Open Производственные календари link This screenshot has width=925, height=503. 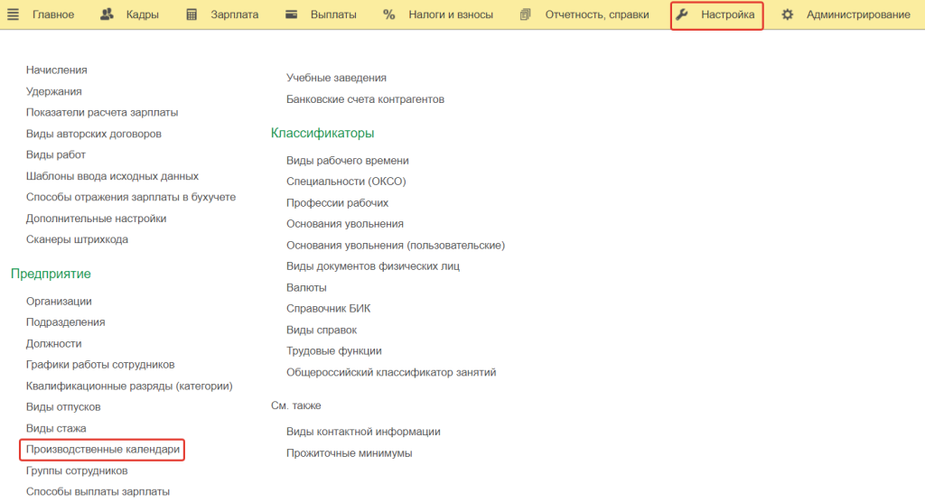[x=103, y=449]
